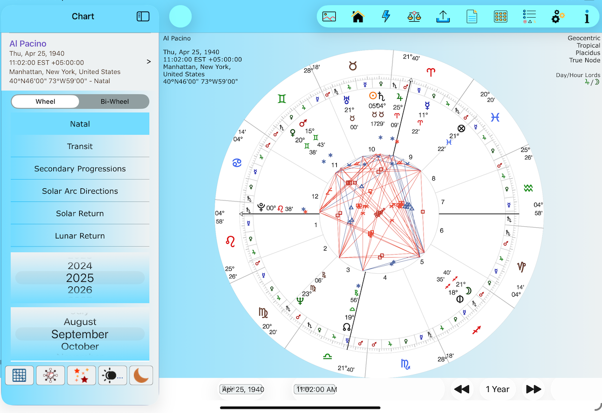Expand Al Pacino chart details chevron
This screenshot has height=413, width=602.
(149, 62)
